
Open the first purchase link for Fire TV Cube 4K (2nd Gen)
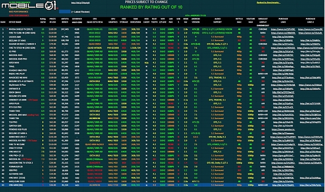click(283, 33)
